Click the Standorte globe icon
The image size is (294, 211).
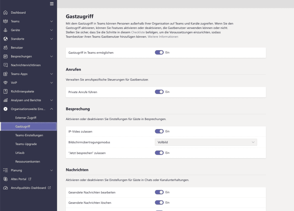tap(5, 39)
